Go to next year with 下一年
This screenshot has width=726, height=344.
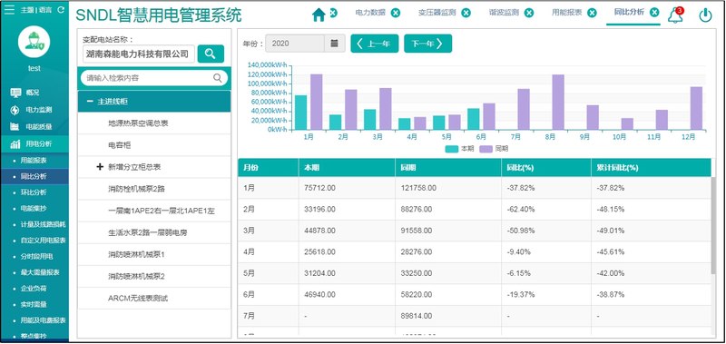(427, 44)
